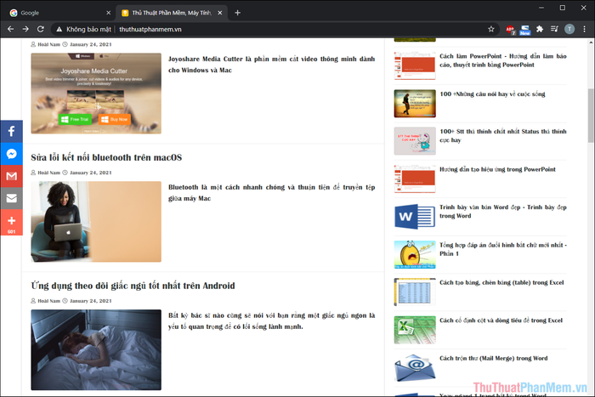This screenshot has height=397, width=595.
Task: Open the Chrome three-dot menu
Action: coord(585,29)
